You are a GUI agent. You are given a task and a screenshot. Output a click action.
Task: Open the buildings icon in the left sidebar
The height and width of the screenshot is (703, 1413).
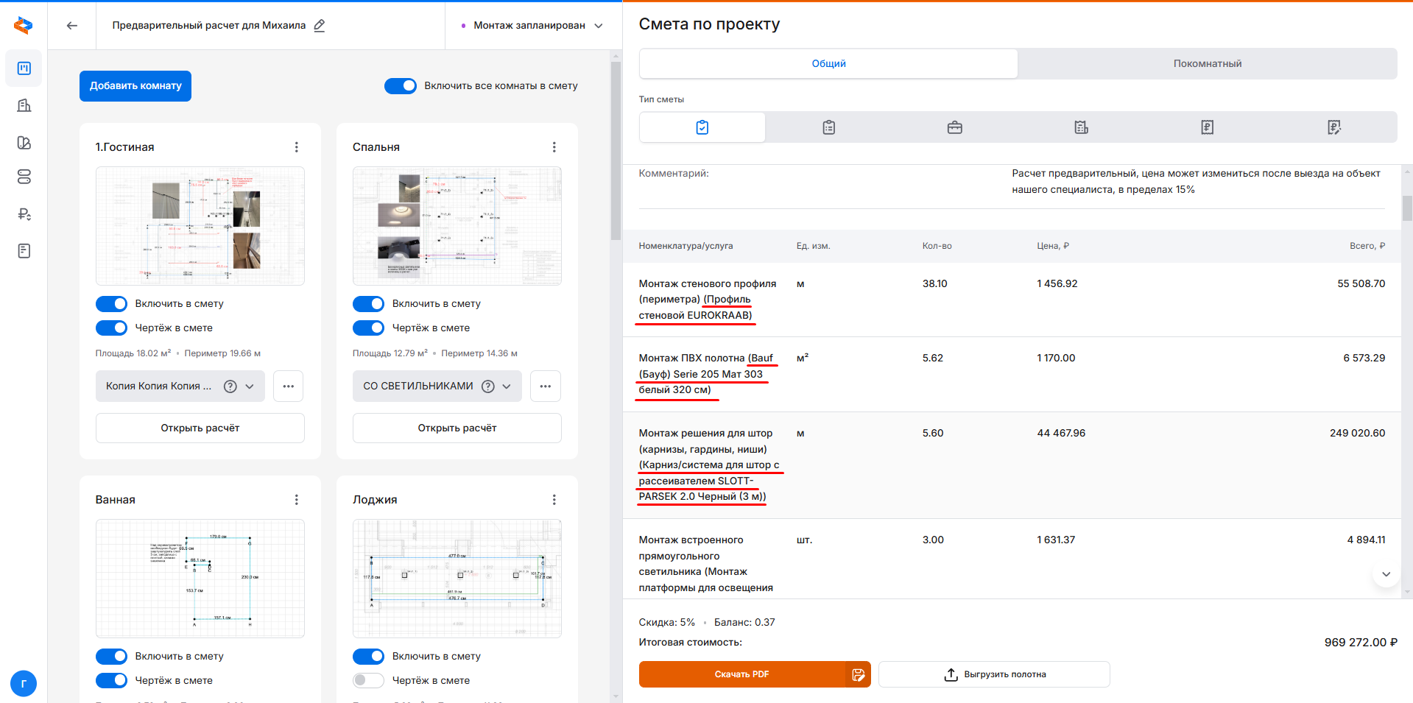pos(24,105)
